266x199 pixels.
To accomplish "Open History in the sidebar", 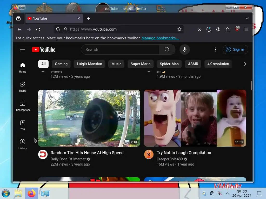I will pyautogui.click(x=23, y=144).
